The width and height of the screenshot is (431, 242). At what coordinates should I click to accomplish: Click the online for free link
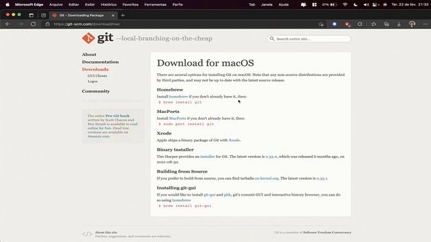99,128
